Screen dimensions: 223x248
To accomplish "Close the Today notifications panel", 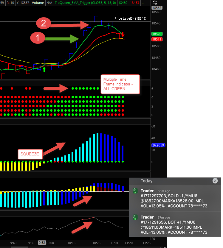I will point(215,181).
